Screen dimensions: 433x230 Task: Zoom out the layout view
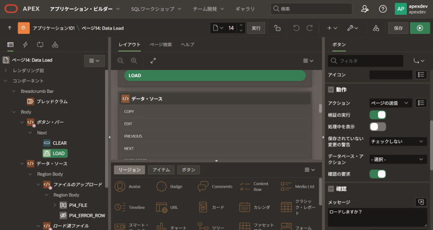pyautogui.click(x=121, y=61)
